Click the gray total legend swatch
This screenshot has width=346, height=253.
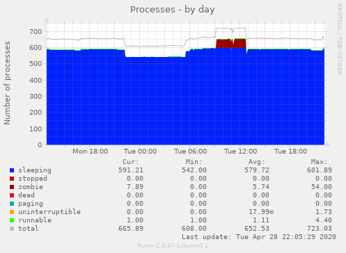pyautogui.click(x=12, y=229)
